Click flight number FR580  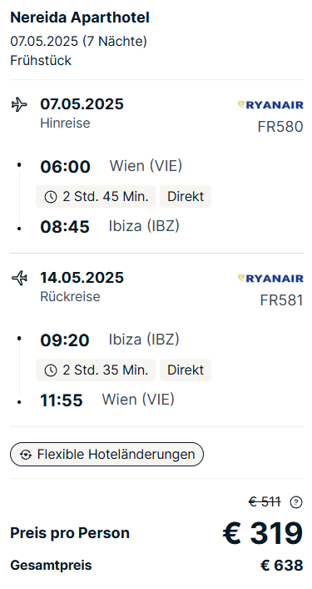[x=280, y=127]
